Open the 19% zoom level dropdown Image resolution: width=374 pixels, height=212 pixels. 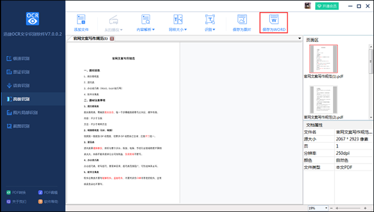click(x=326, y=208)
